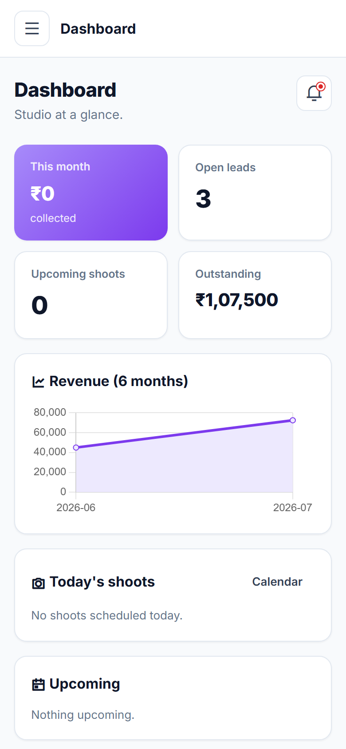Open the Outstanding amount card
This screenshot has width=346, height=749.
point(255,295)
